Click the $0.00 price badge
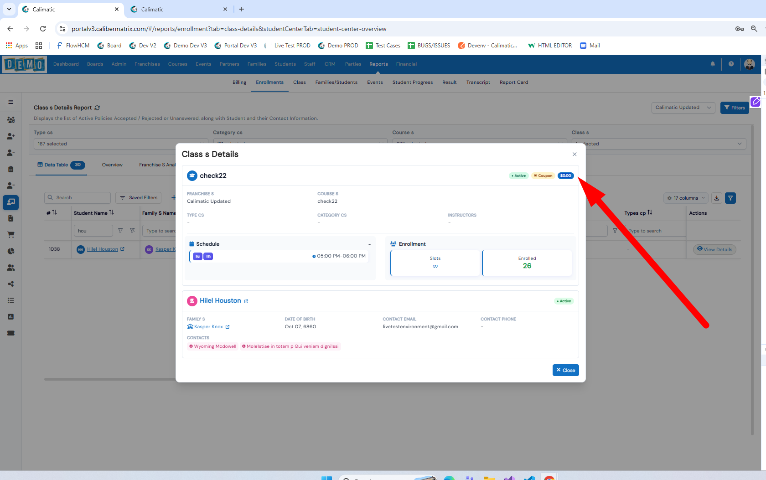766x480 pixels. (565, 175)
